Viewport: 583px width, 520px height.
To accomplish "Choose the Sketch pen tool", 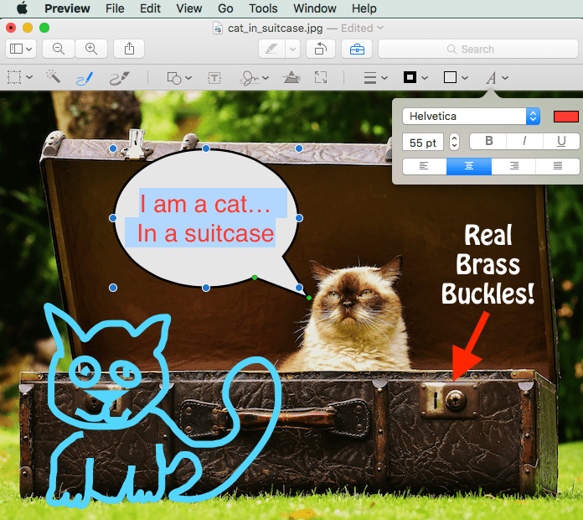I will pyautogui.click(x=85, y=77).
